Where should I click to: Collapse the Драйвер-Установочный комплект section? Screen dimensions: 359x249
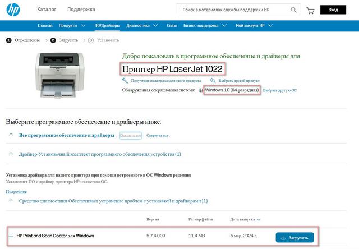click(x=11, y=154)
